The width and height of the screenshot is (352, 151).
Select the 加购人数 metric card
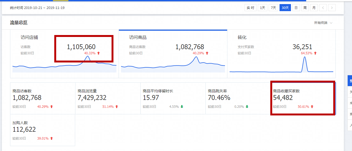[x=43, y=130]
